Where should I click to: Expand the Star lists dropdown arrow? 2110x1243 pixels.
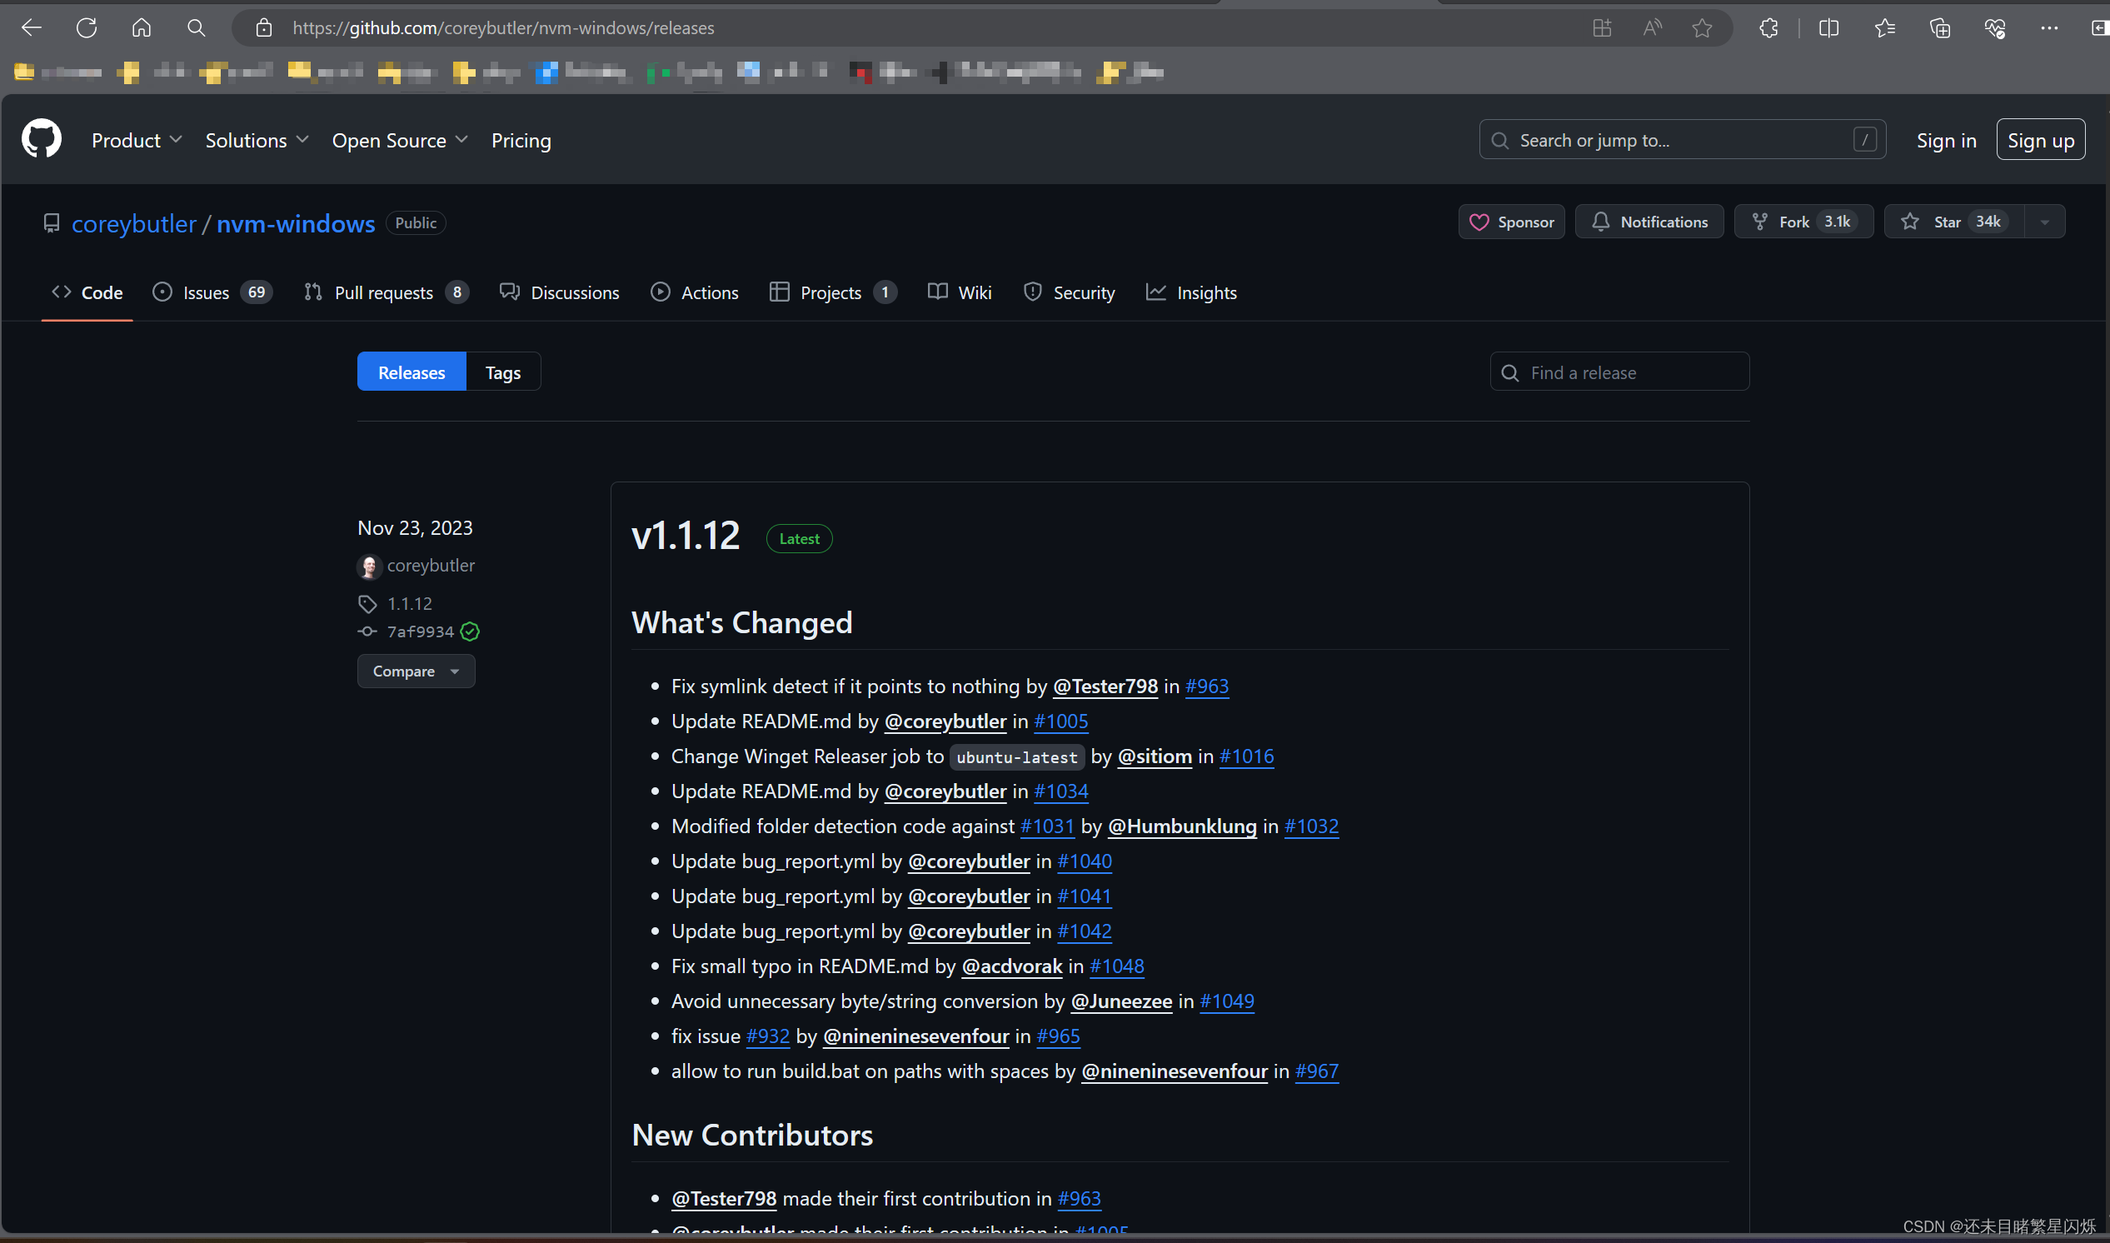click(x=2045, y=222)
